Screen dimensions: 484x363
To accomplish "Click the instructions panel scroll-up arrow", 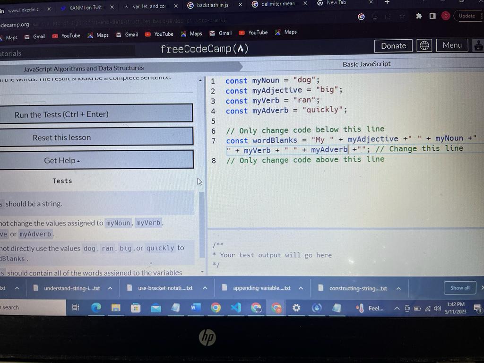I will point(200,80).
